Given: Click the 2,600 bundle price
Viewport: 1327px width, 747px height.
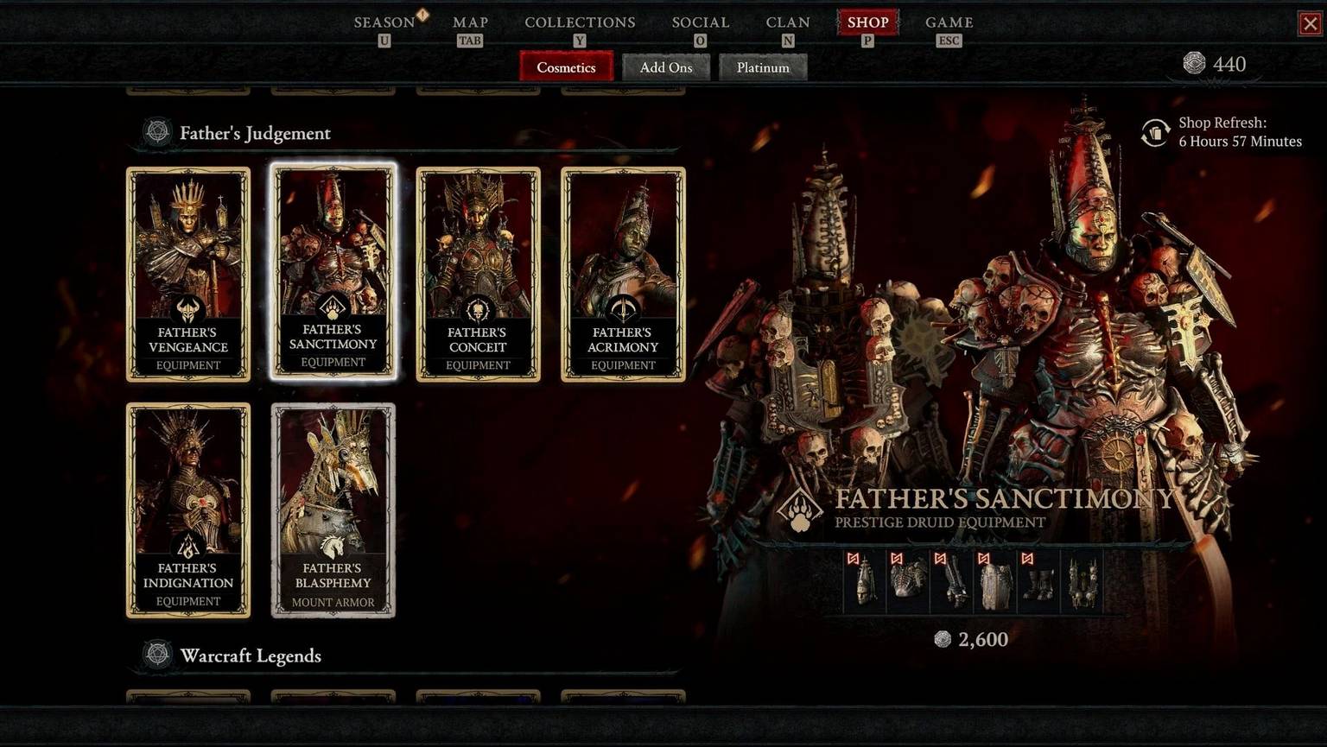Looking at the screenshot, I should coord(983,639).
